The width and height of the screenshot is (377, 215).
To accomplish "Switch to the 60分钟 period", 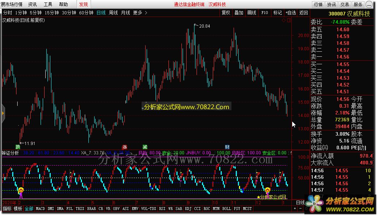I will [x=86, y=13].
